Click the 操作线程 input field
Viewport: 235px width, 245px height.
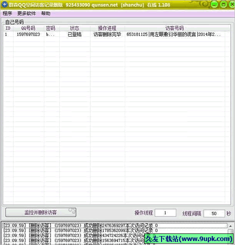[x=165, y=213]
